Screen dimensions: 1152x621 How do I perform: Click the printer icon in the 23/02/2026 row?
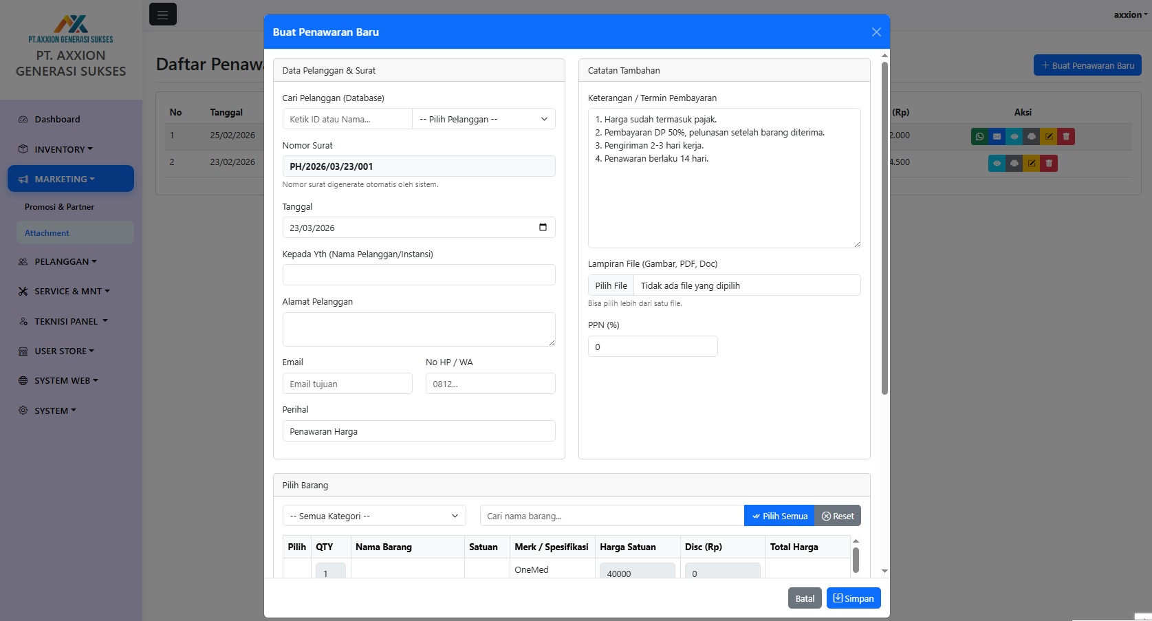click(x=1014, y=163)
